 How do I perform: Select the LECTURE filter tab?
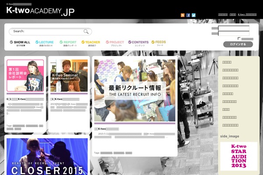click(44, 43)
